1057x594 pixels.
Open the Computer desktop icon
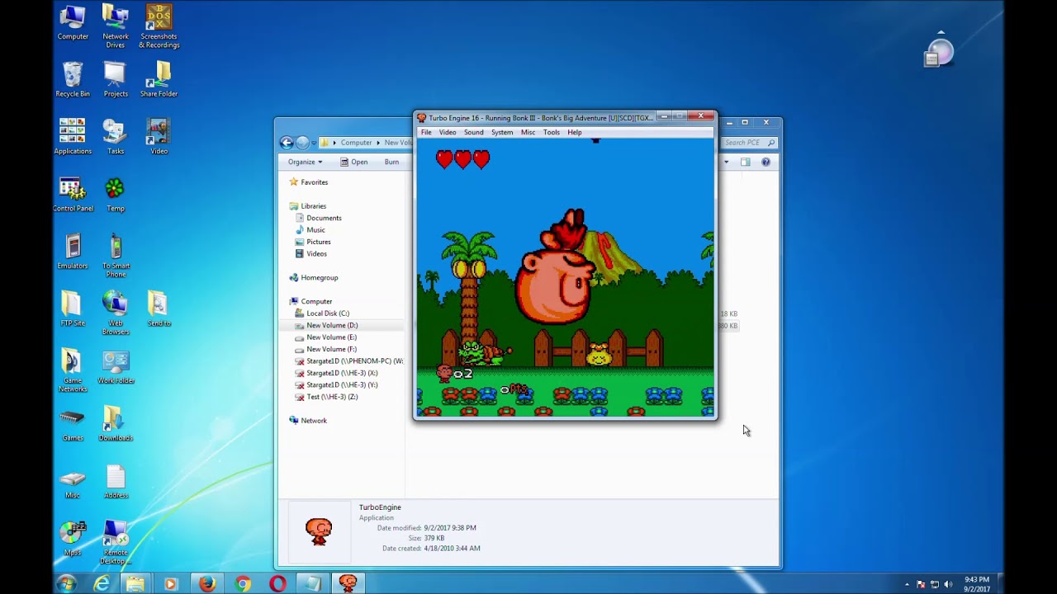pos(73,23)
